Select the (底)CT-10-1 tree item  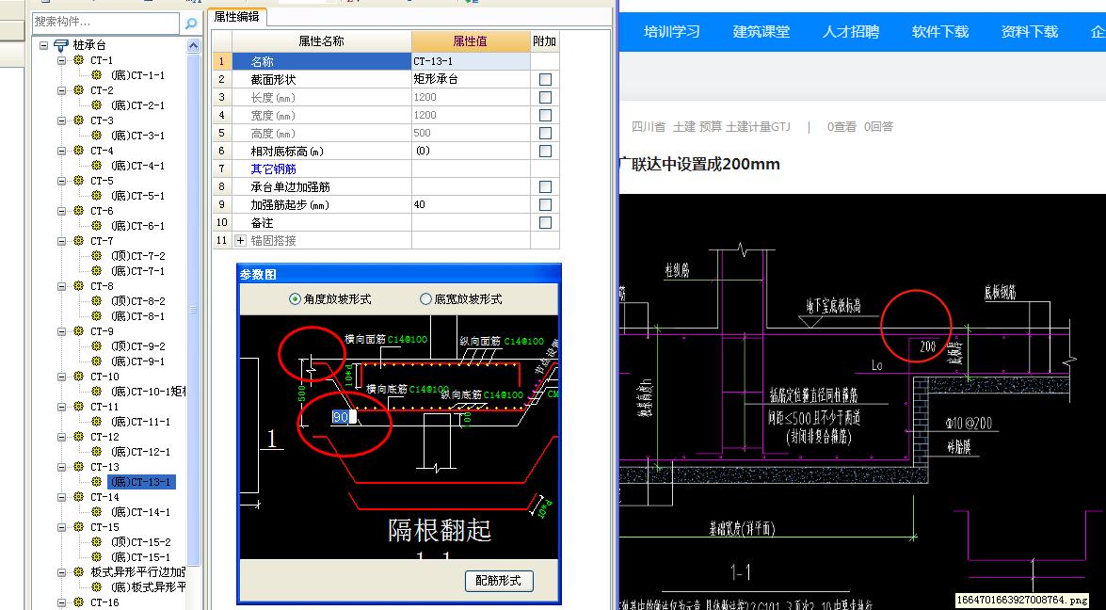[x=147, y=392]
